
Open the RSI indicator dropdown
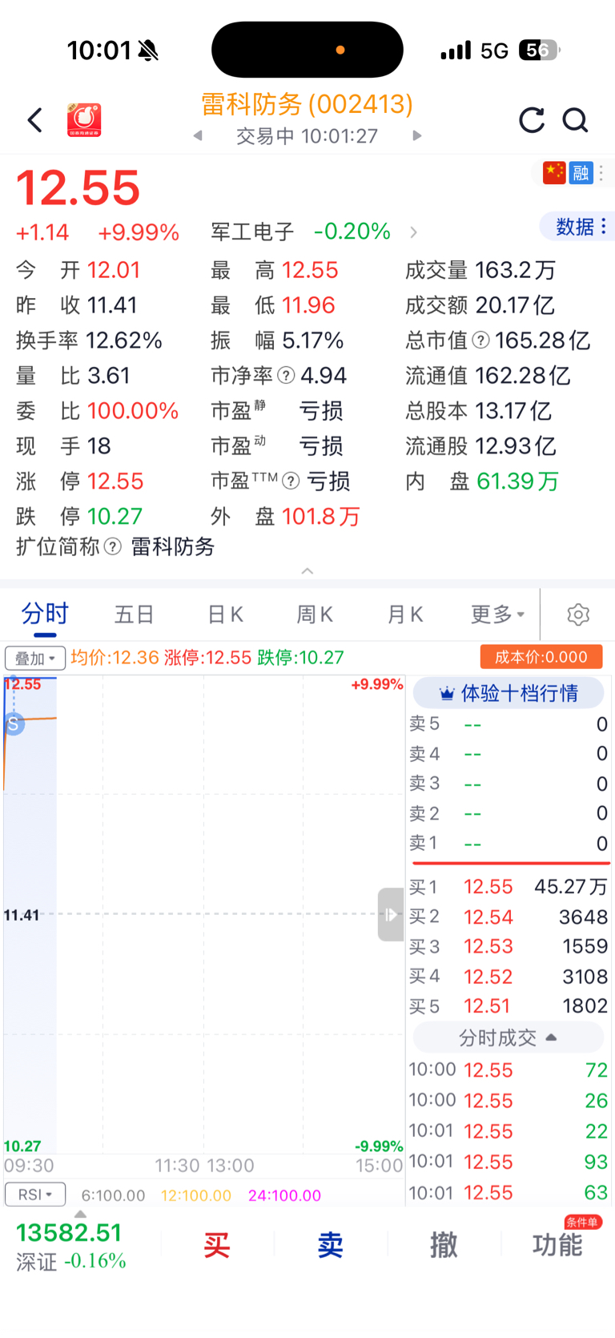click(x=35, y=1195)
